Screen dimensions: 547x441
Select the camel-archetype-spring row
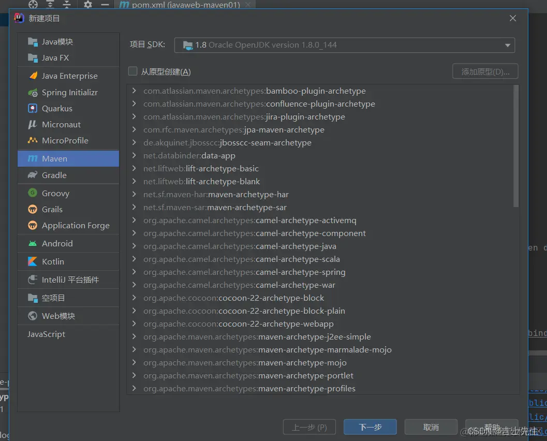pos(320,272)
